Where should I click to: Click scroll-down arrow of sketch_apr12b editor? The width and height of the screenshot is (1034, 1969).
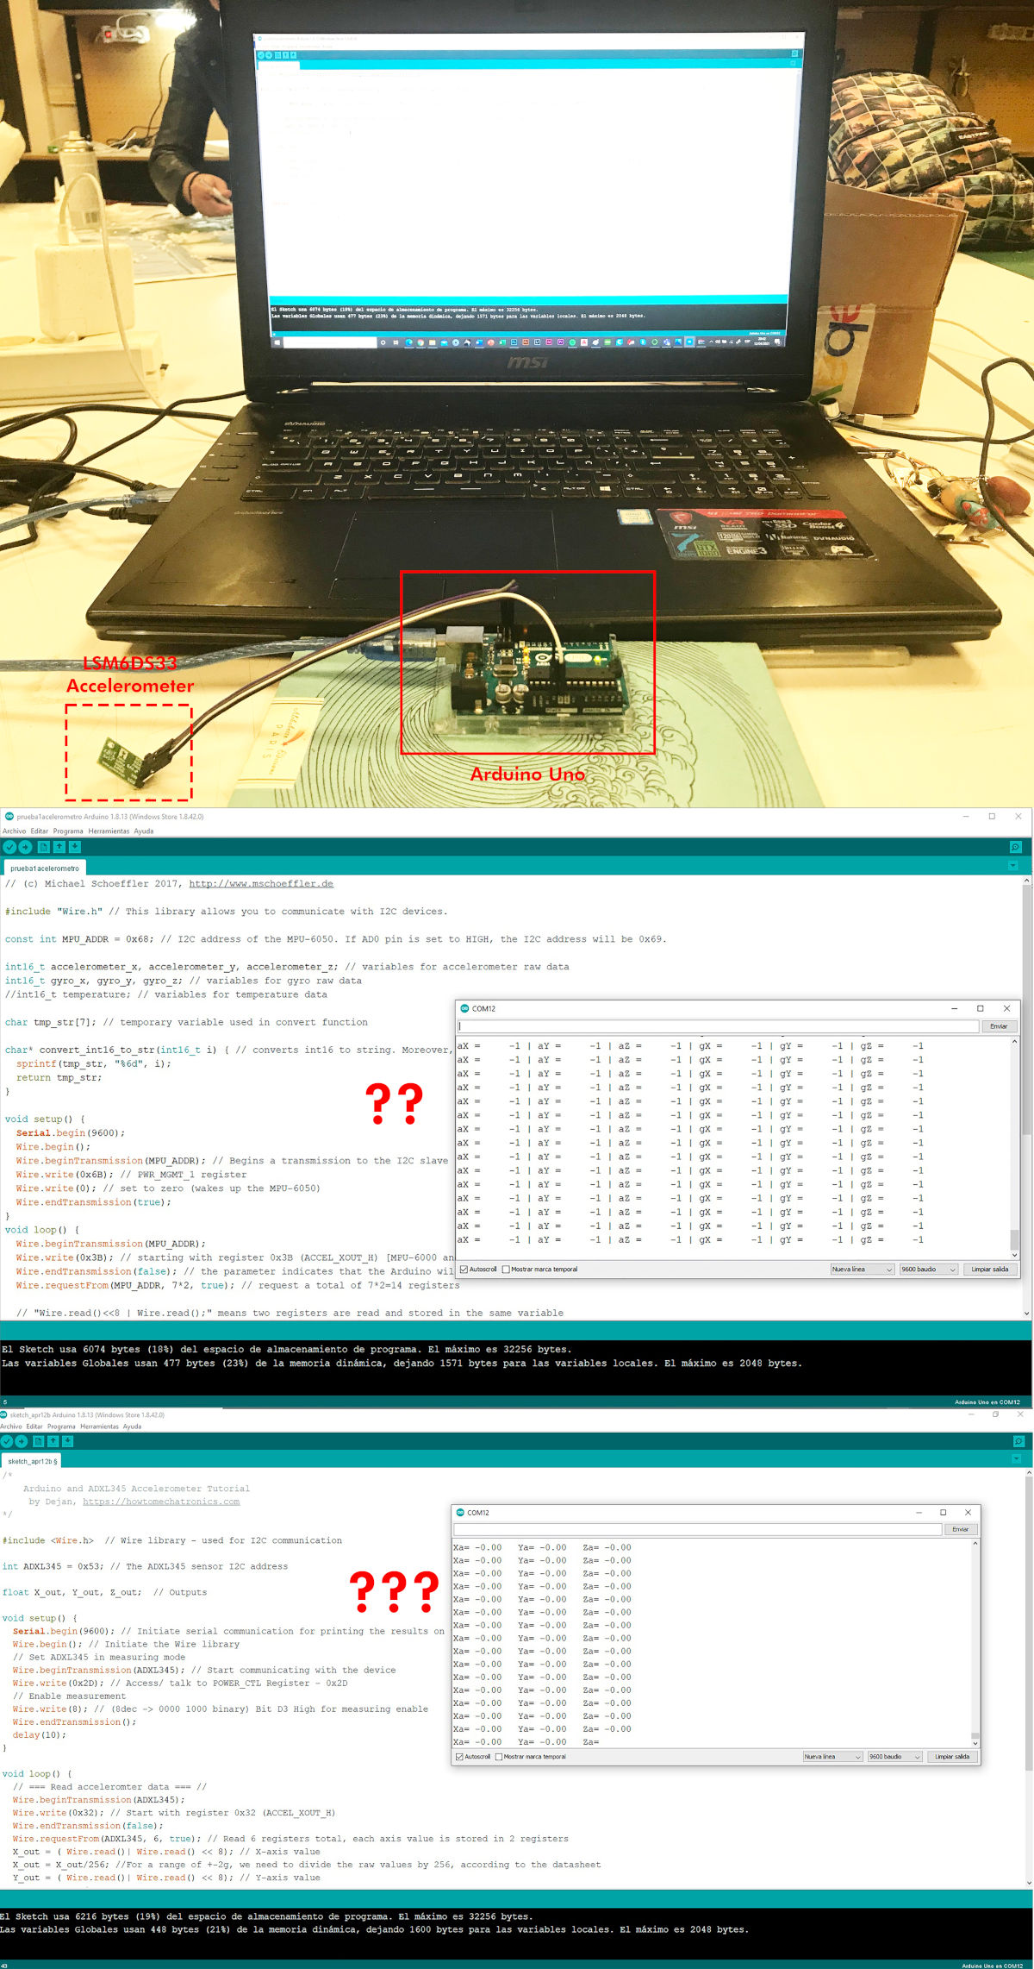coord(1029,1884)
